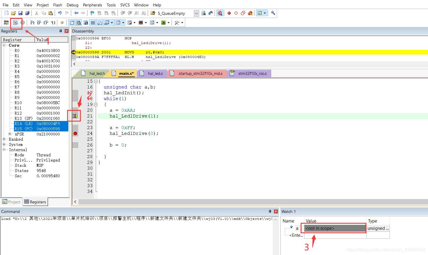
Task: Open the Trace Windows dropdown arrow
Action: (157, 23)
